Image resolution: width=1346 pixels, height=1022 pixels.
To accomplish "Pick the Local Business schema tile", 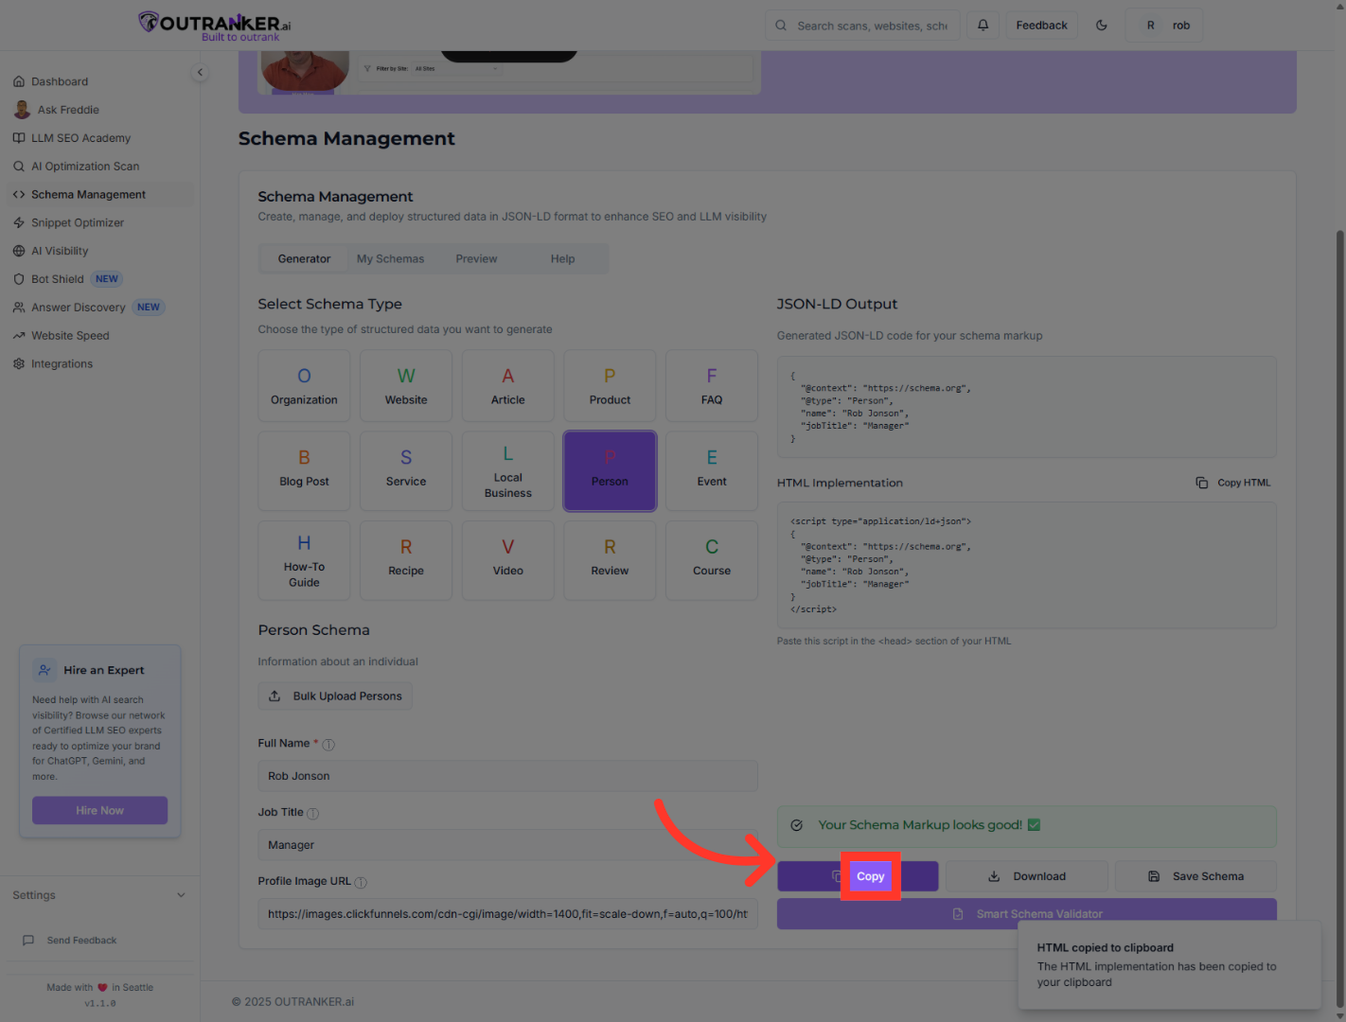I will (507, 471).
